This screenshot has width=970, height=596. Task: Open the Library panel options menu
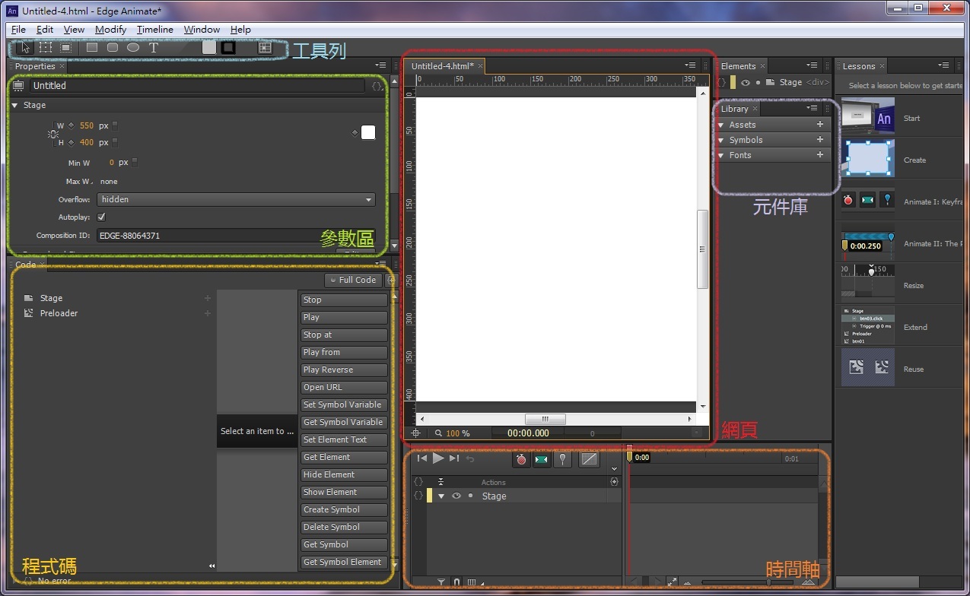click(812, 108)
